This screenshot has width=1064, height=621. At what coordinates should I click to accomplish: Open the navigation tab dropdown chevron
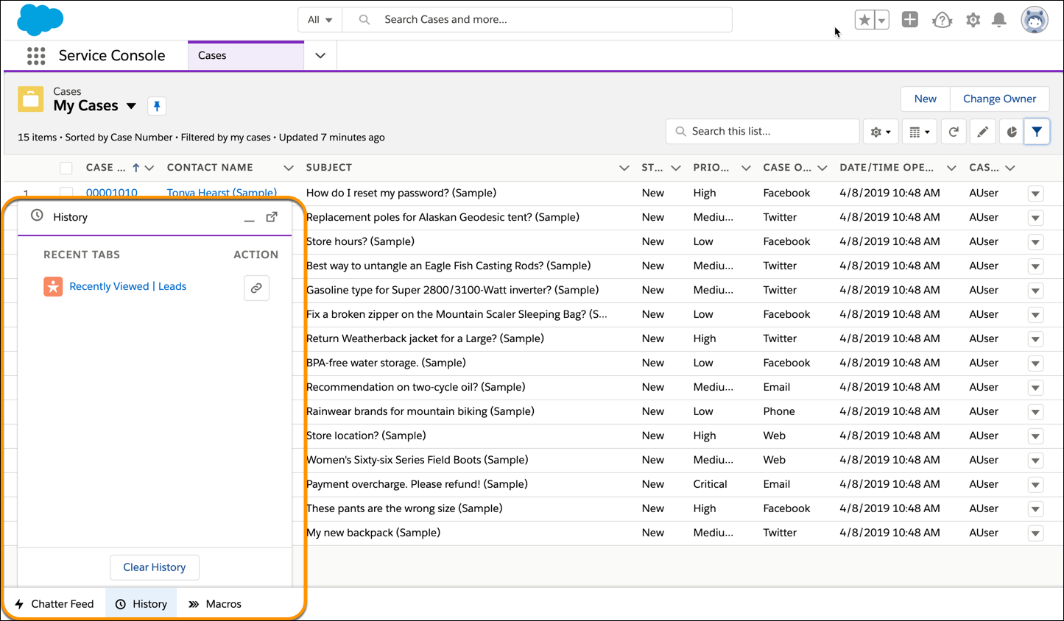click(x=320, y=56)
